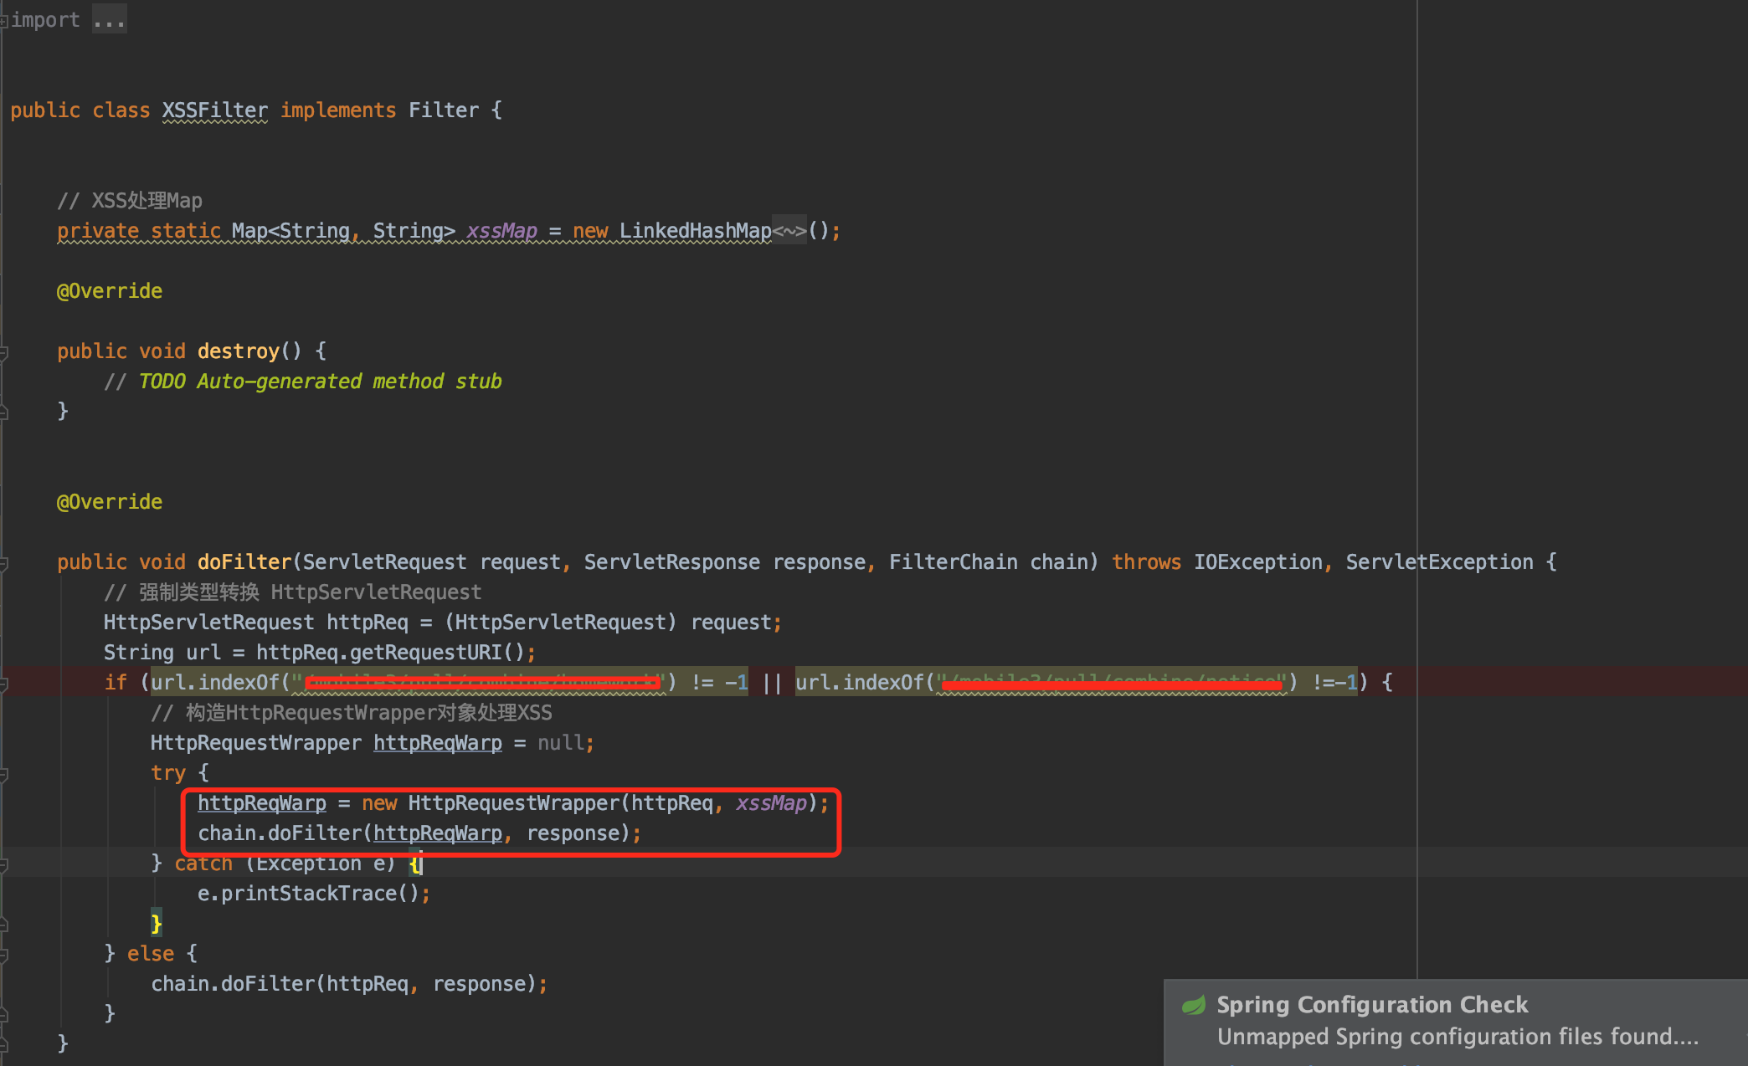Screen dimensions: 1748x1066
Task: Click the '// 强制类型转换 HttpServletRequest' comment
Action: (x=293, y=592)
